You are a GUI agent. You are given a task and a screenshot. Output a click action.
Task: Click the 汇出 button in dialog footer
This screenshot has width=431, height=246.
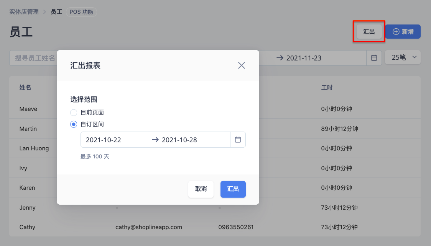pos(233,189)
